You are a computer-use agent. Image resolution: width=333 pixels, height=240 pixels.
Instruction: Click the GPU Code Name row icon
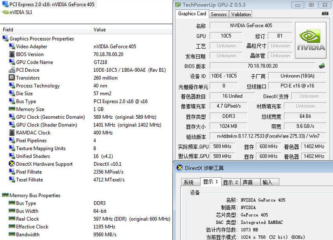(12, 62)
